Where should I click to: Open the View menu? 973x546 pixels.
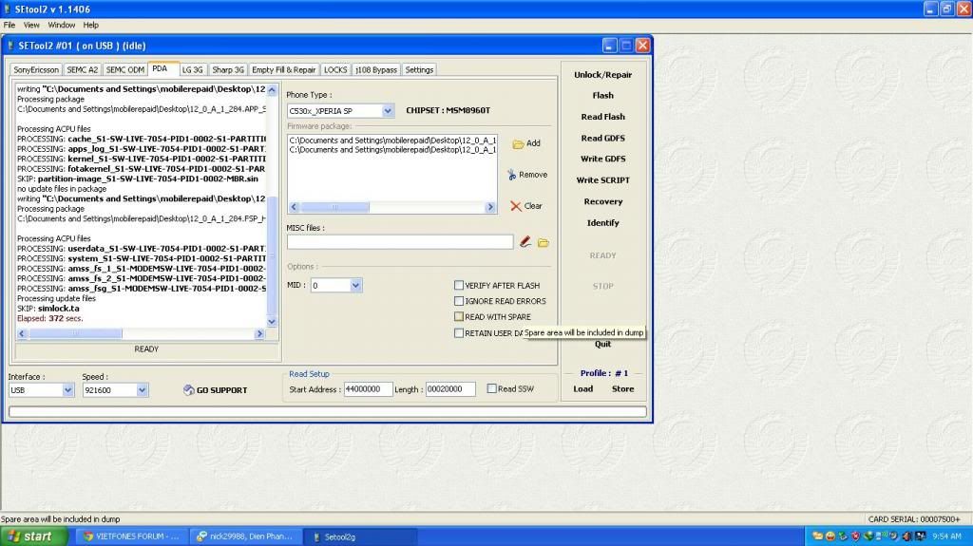[31, 26]
